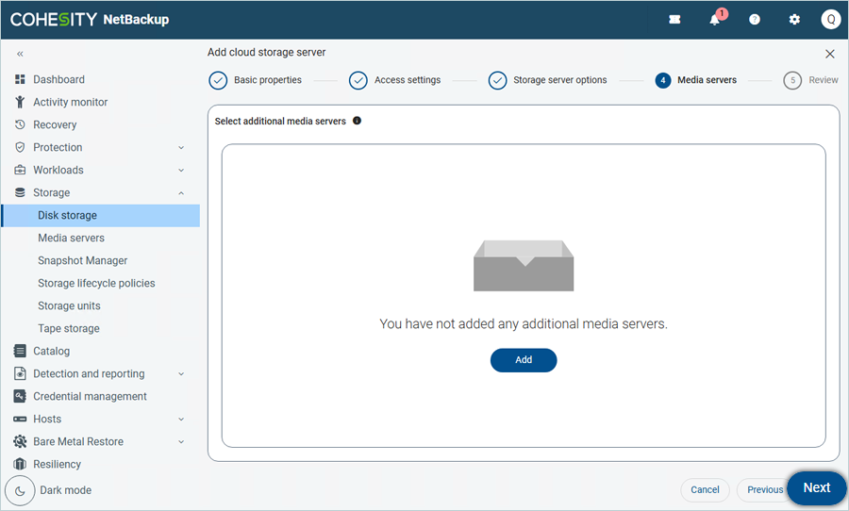Close the Add cloud storage server dialog
The image size is (849, 511).
[830, 55]
